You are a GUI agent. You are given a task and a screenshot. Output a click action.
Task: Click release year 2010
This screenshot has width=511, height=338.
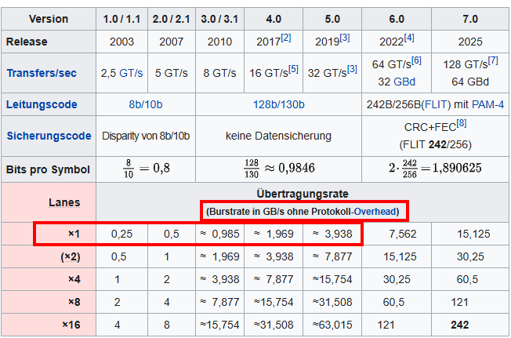tap(219, 42)
